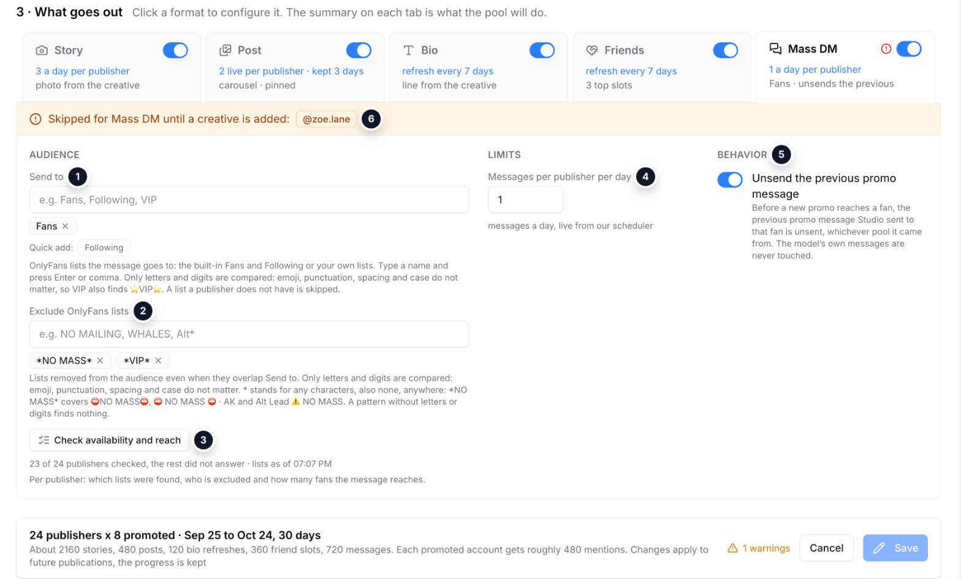Click the LIMITS section label
Screen dimensions: 961x579
click(x=504, y=155)
